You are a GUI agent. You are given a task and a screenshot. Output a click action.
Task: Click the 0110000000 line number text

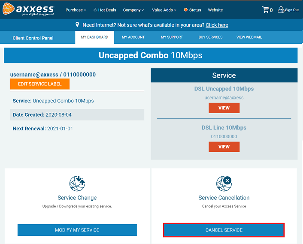click(224, 136)
